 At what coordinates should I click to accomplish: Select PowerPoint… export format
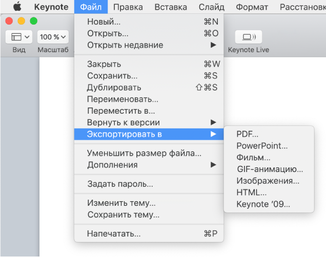point(262,146)
